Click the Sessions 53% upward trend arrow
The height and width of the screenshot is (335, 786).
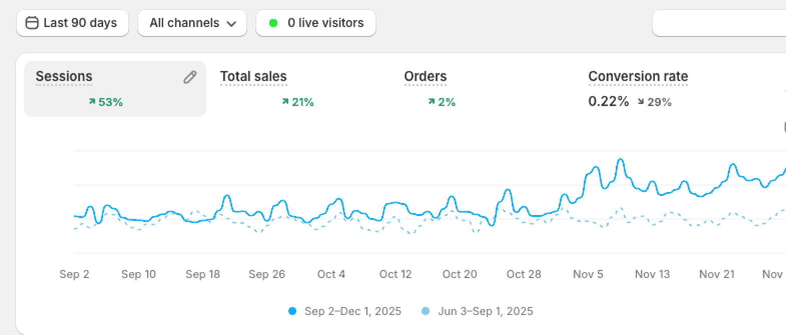click(92, 102)
